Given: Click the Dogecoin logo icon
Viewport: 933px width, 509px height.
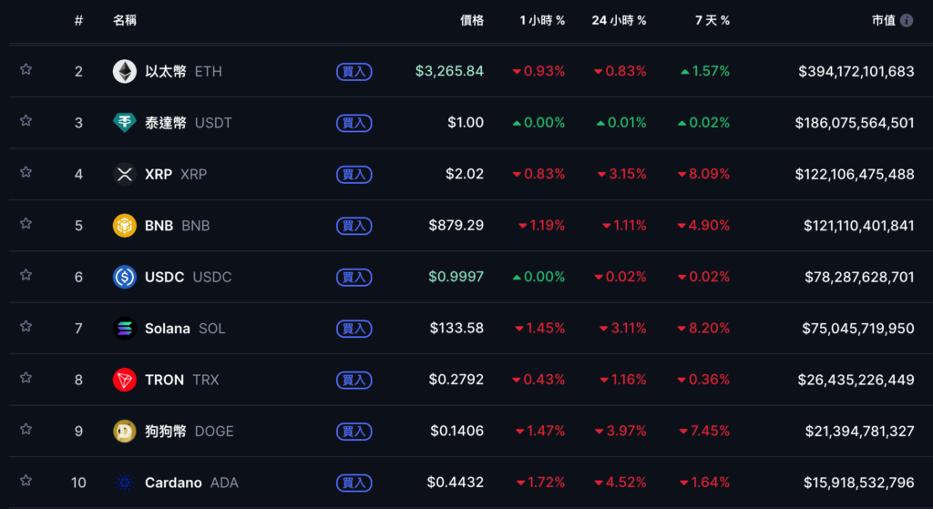Looking at the screenshot, I should coord(124,431).
